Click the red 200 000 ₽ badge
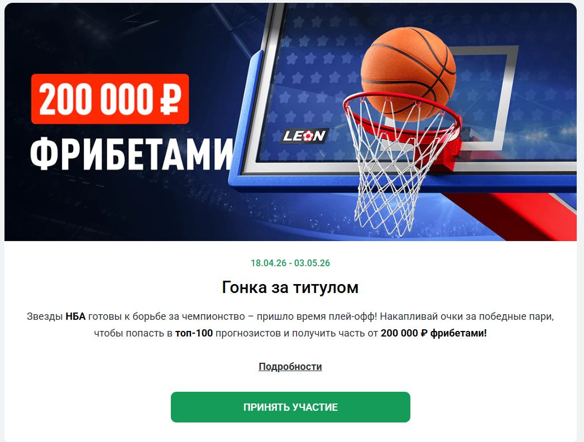The image size is (584, 442). [110, 99]
